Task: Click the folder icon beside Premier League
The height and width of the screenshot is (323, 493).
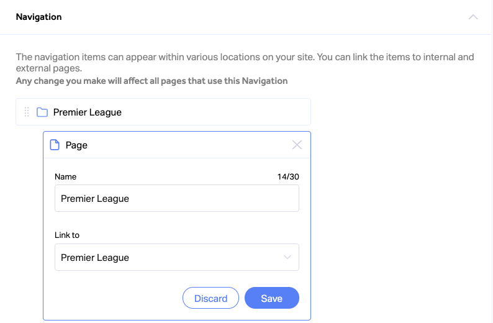Action: click(42, 112)
